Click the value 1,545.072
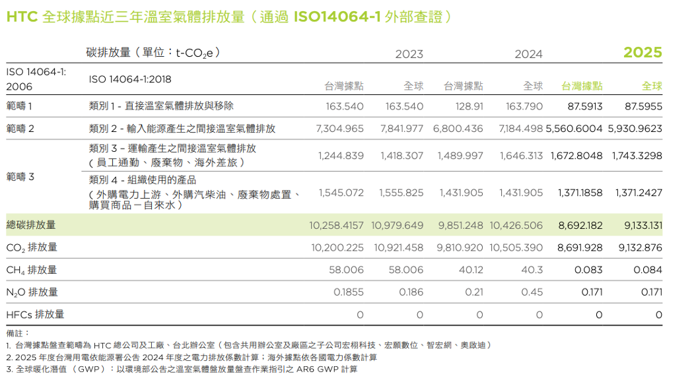Image resolution: width=692 pixels, height=388 pixels. (341, 193)
